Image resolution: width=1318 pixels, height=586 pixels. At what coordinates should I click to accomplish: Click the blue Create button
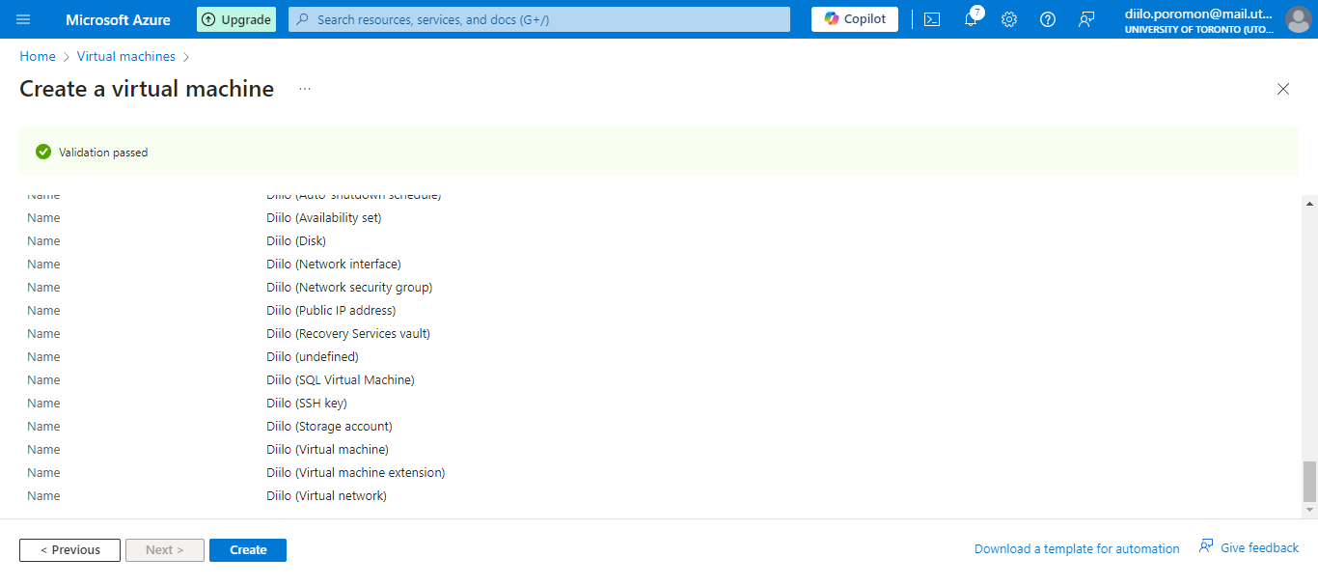click(x=248, y=550)
